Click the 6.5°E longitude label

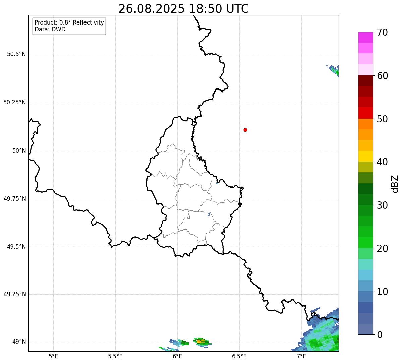(239, 356)
